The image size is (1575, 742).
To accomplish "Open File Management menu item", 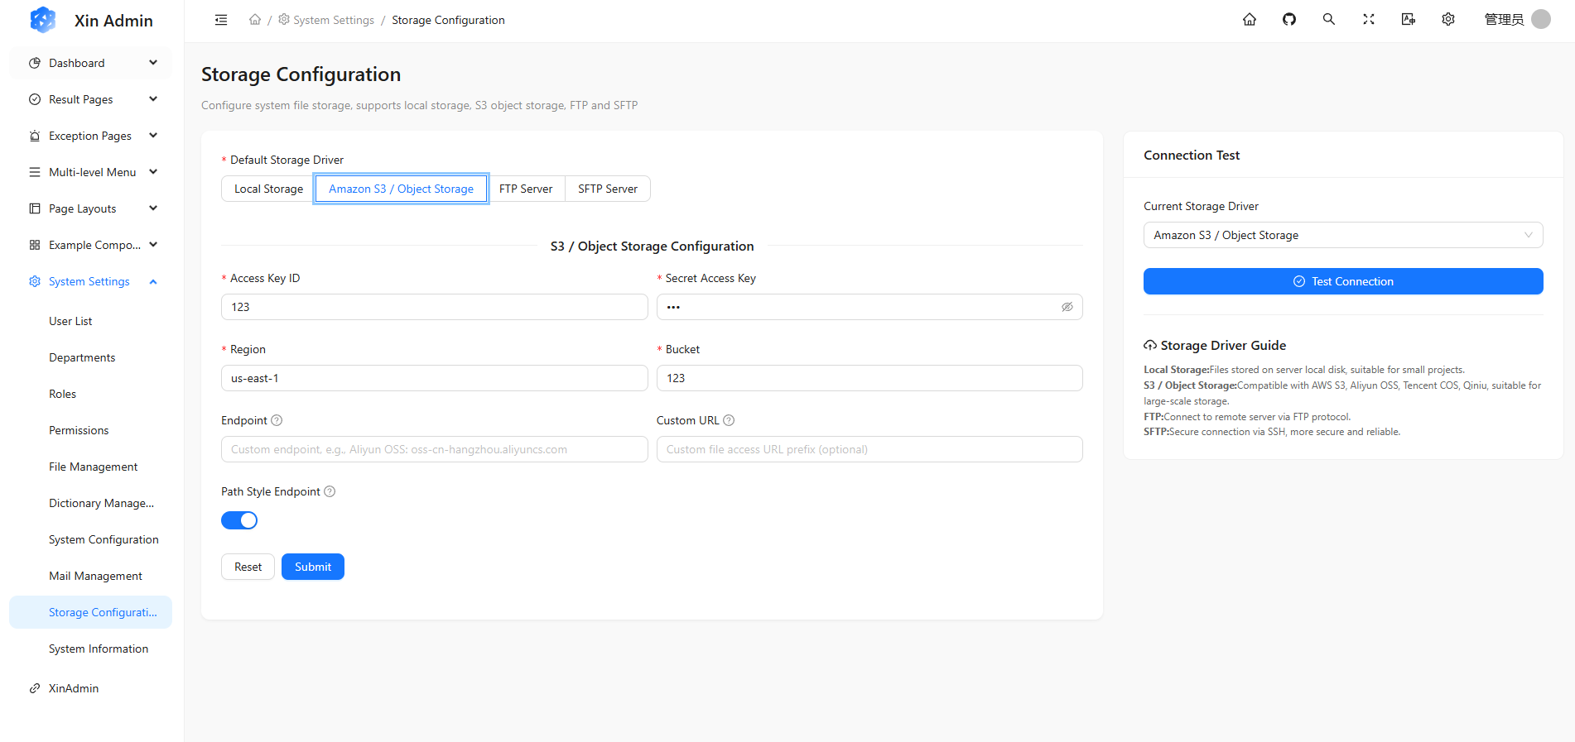I will 94,467.
